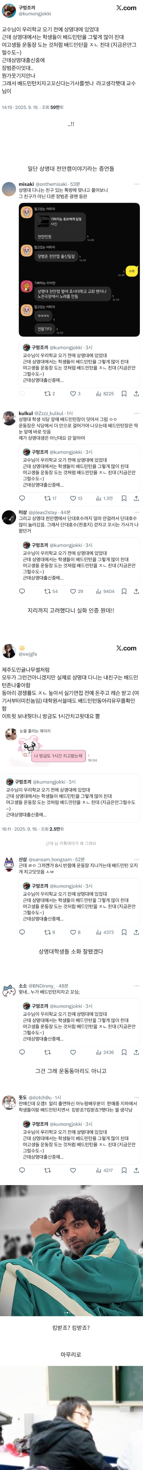Open more menu on 산삼's tweet
Screen dimensions: 143x1470
click(136, 859)
